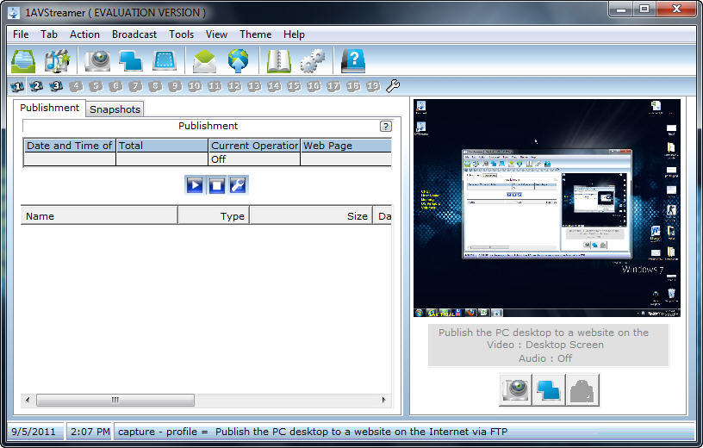Switch to profile number 1
703x448 pixels.
coord(17,86)
